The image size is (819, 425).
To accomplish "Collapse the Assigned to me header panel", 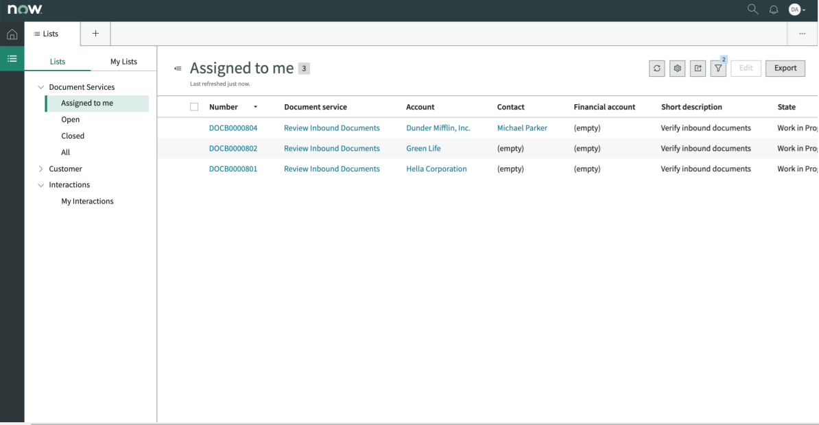I will [x=178, y=68].
